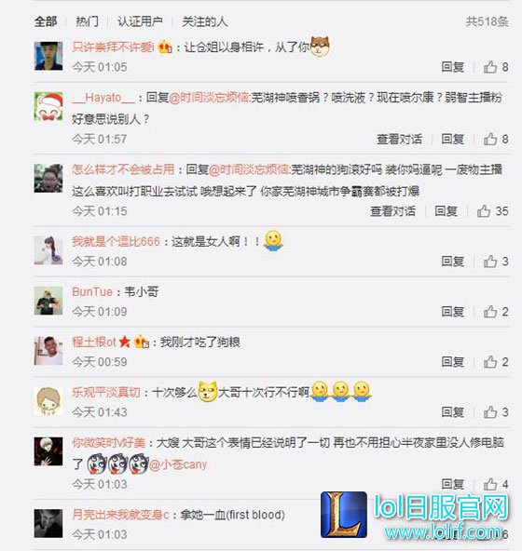Select the 关注的人 tab
The width and height of the screenshot is (522, 551).
[x=204, y=21]
